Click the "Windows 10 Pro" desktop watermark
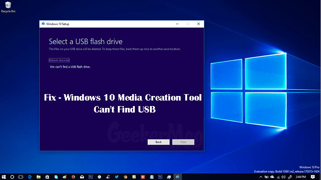This screenshot has height=180, width=321. point(309,167)
